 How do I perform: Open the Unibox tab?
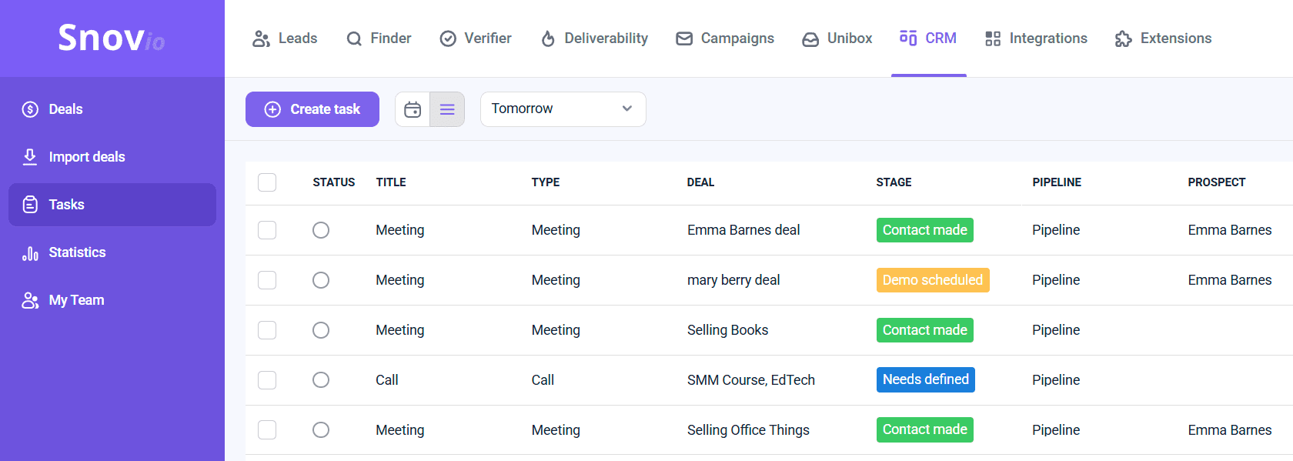[837, 38]
